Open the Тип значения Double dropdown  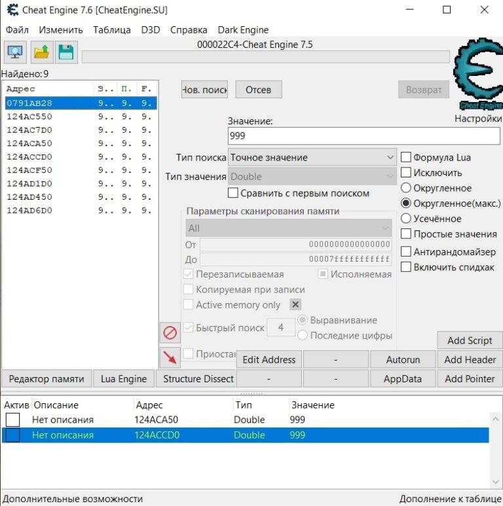pos(312,177)
